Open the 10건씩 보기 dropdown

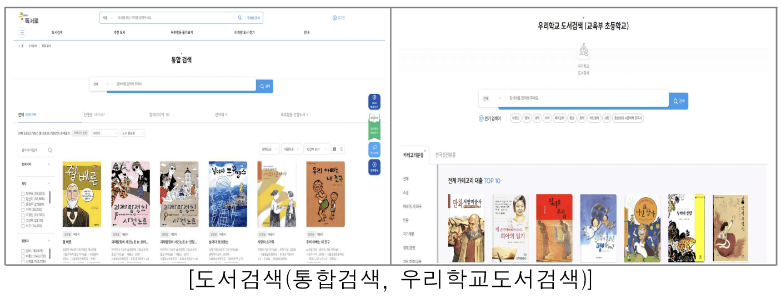[316, 149]
